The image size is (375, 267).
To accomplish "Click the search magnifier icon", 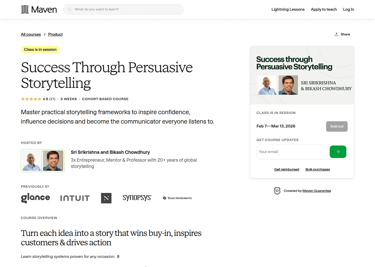I will [x=69, y=9].
